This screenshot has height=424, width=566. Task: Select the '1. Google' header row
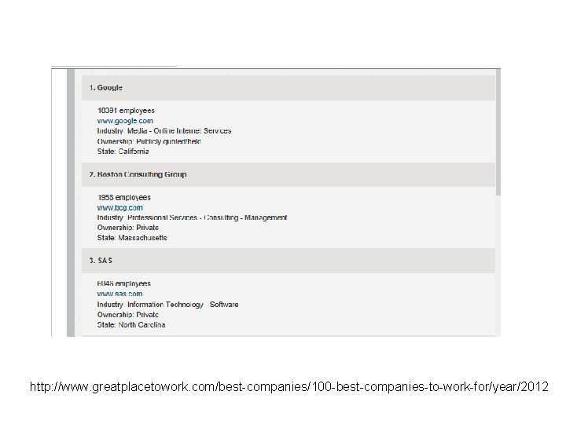pyautogui.click(x=288, y=88)
